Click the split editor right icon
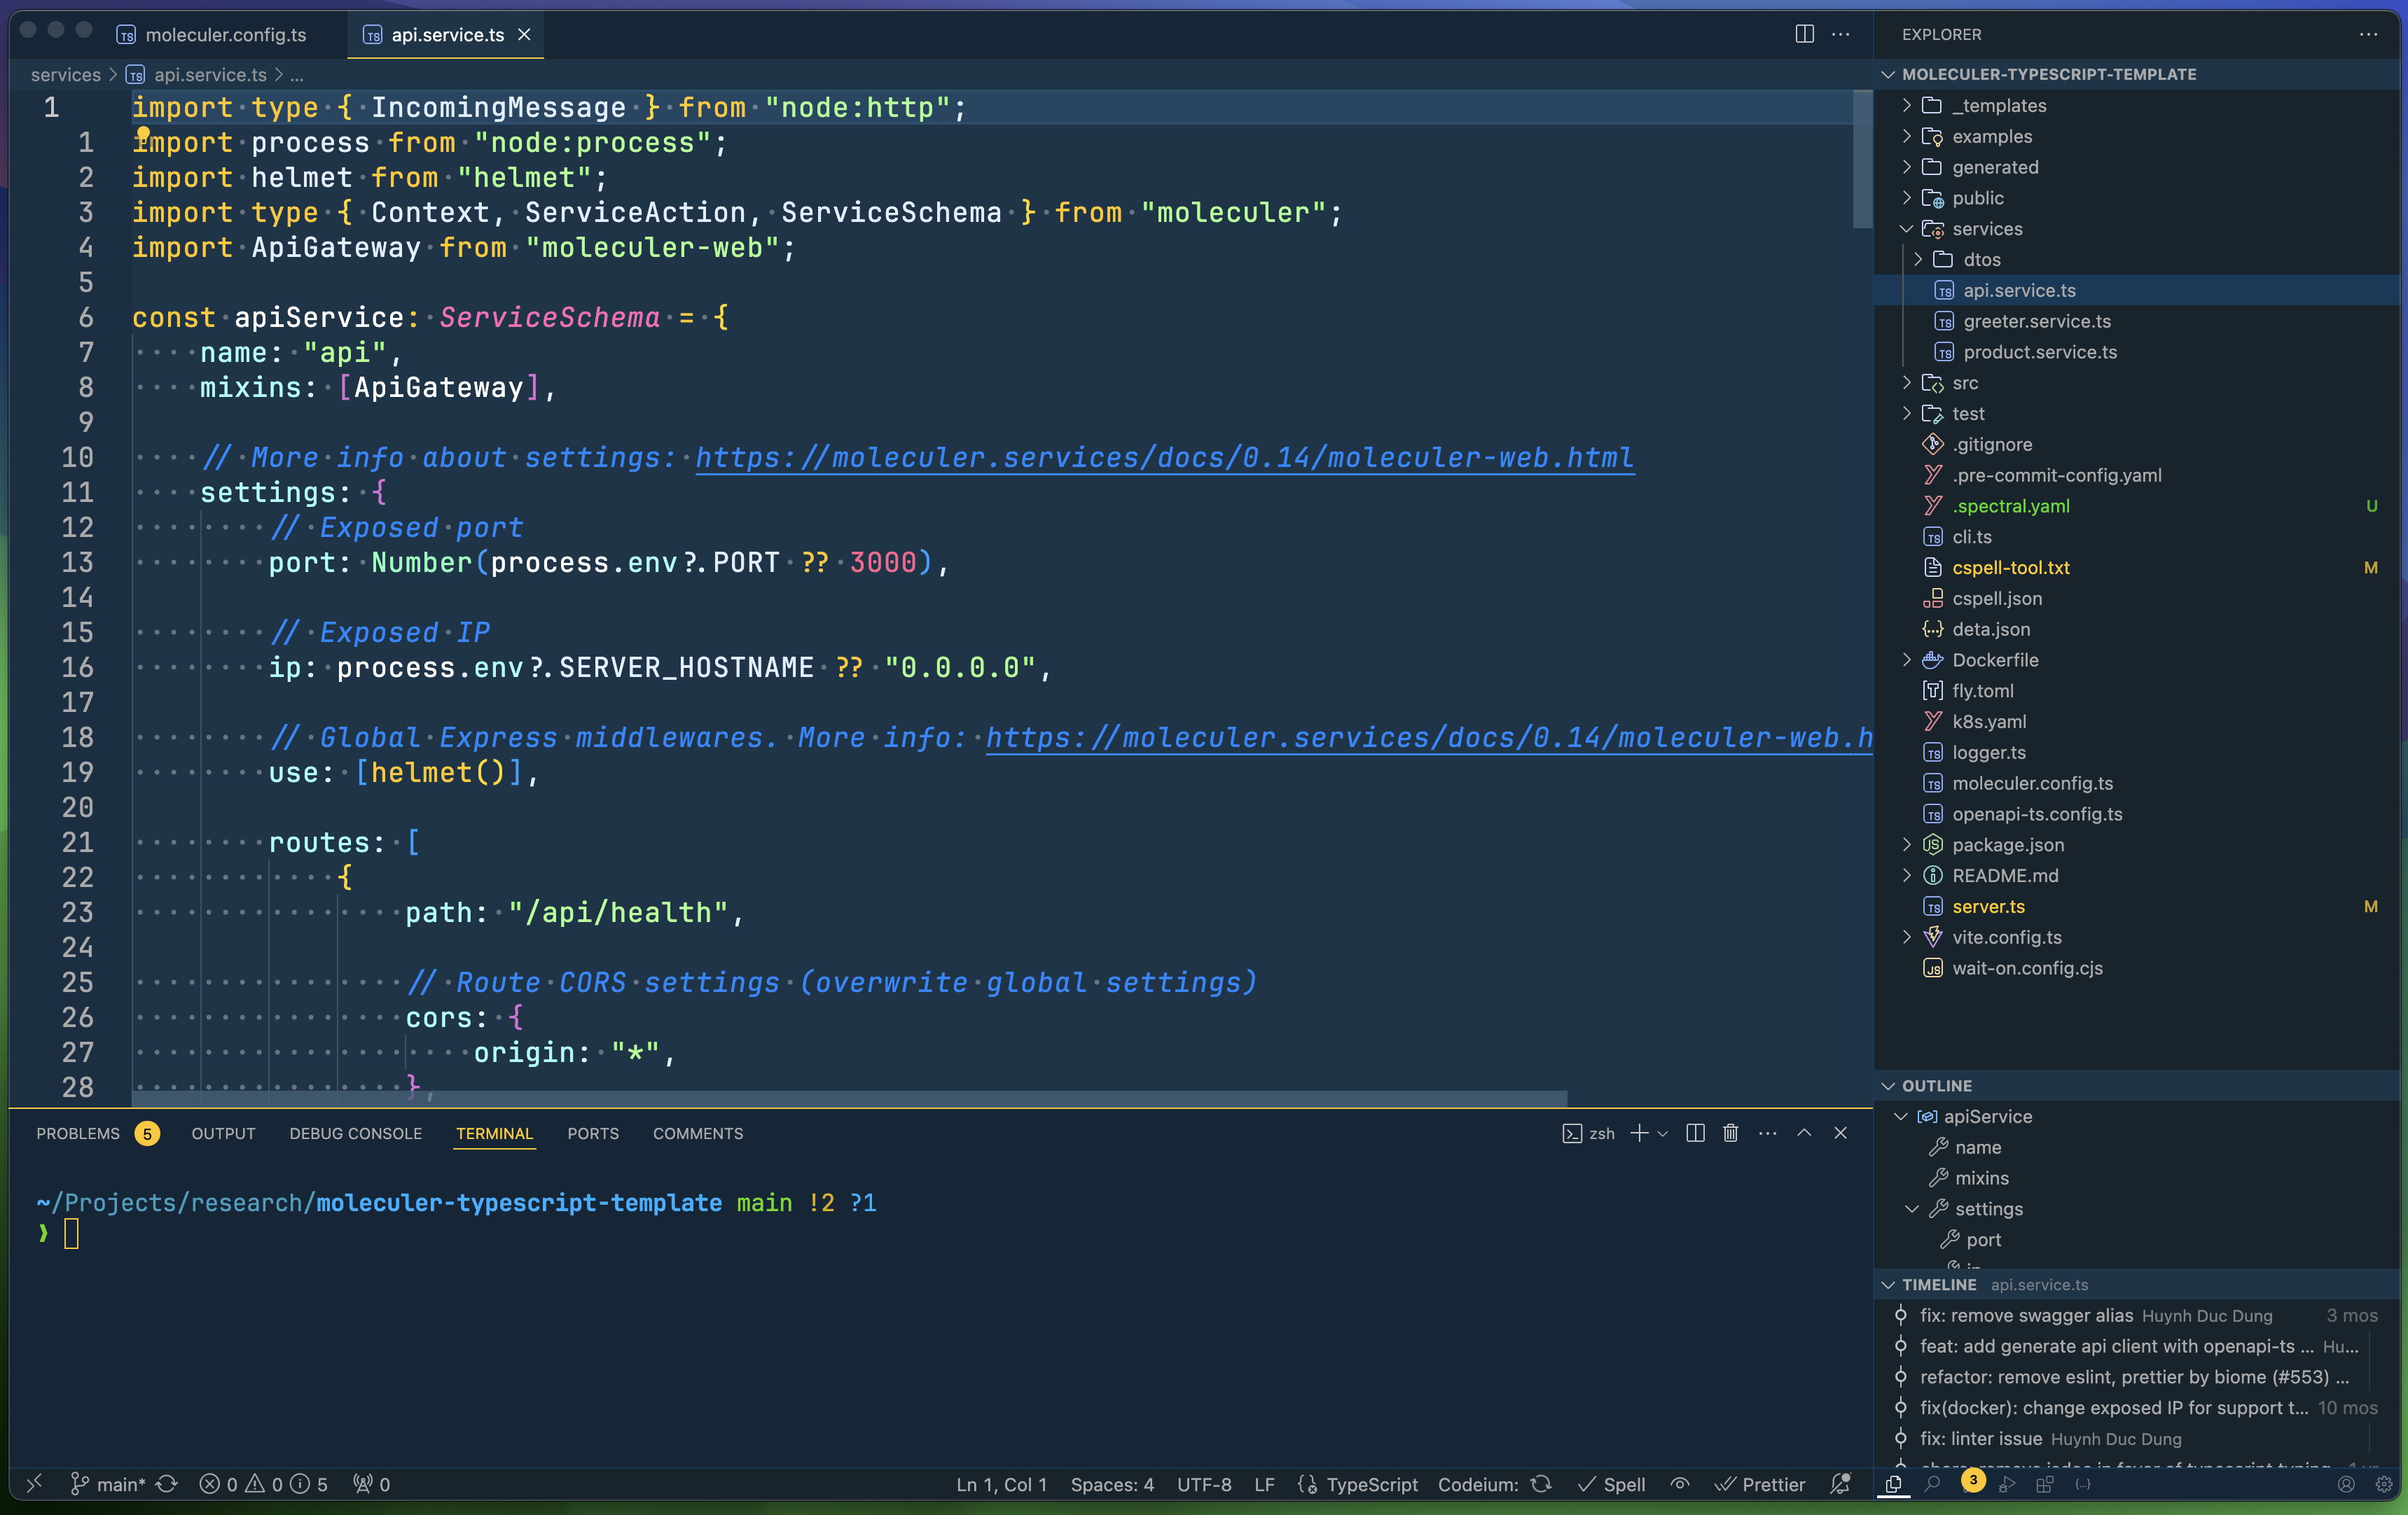 pyautogui.click(x=1804, y=34)
